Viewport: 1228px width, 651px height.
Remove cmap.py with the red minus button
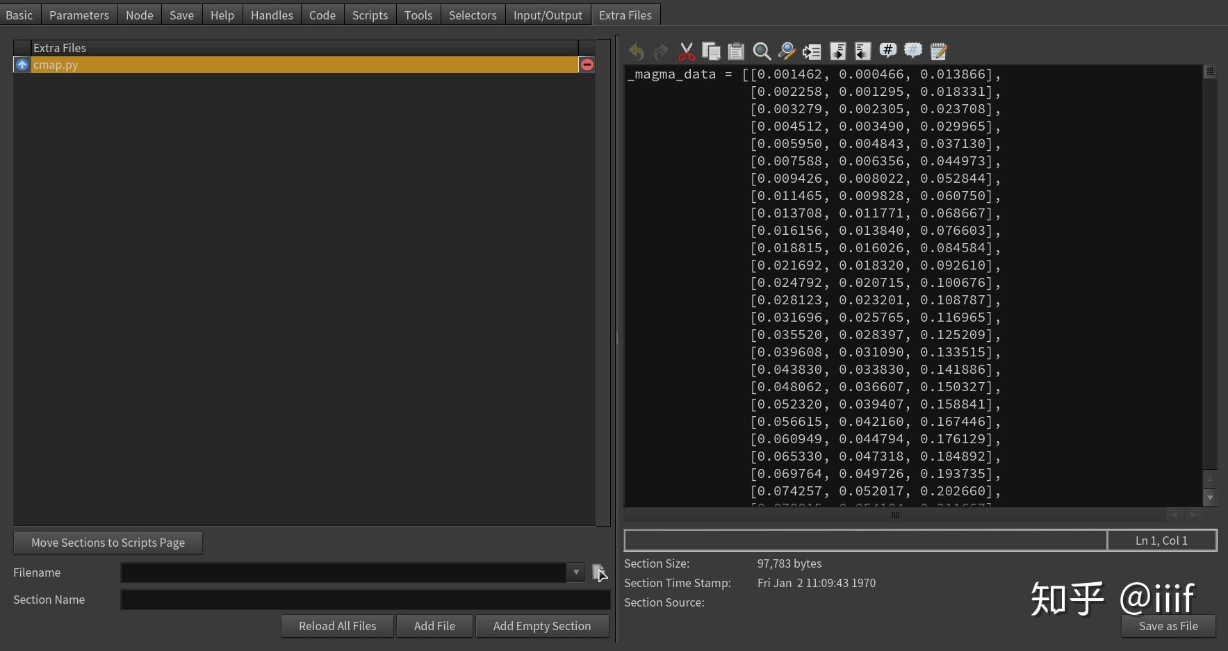coord(587,64)
